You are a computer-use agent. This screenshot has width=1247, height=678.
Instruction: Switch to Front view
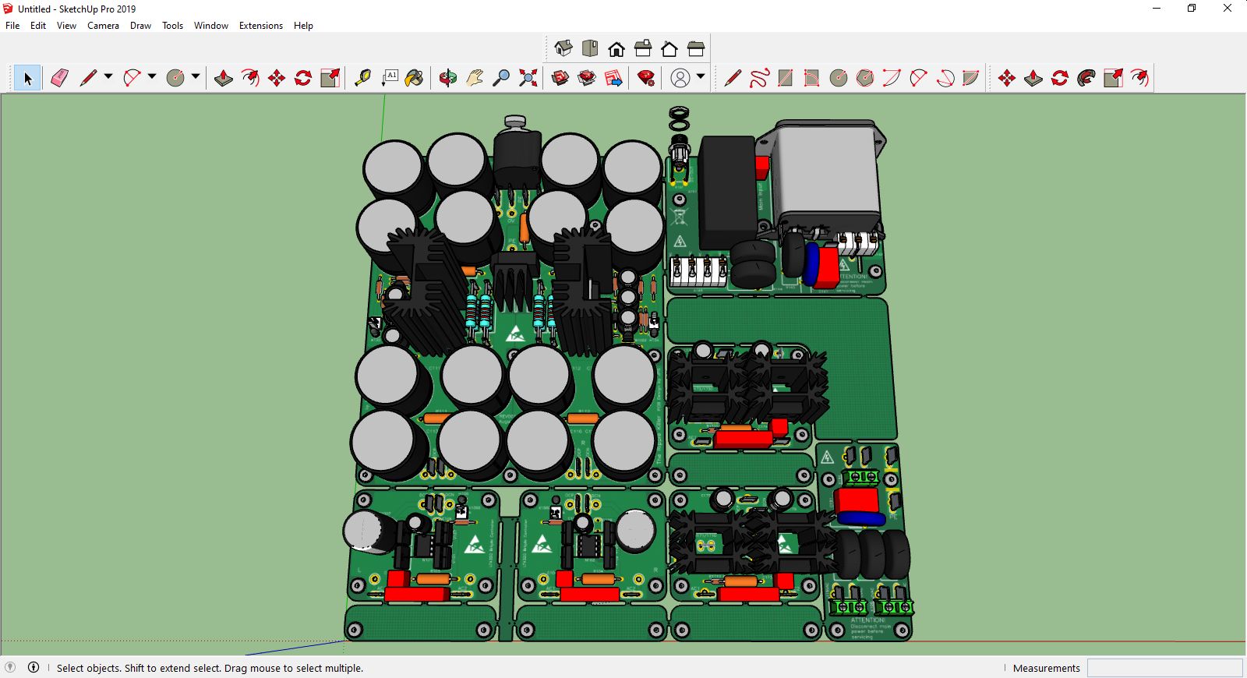click(616, 49)
